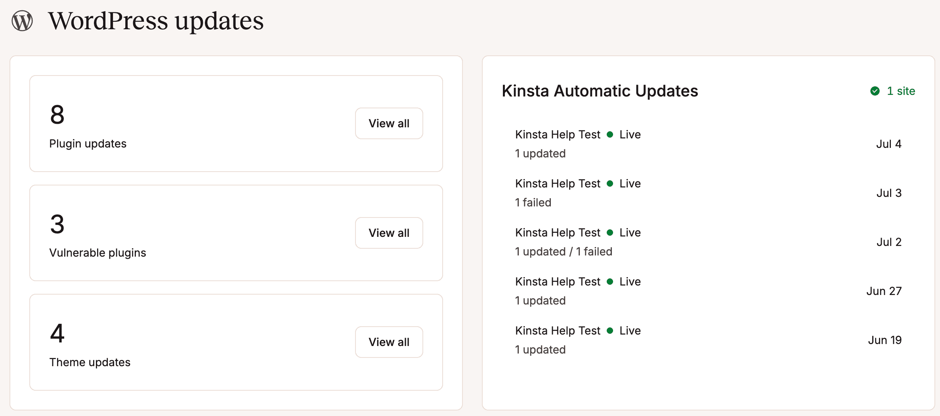Click the green checkmark icon beside "1 site"
Screen dimensions: 940x416
coord(875,91)
